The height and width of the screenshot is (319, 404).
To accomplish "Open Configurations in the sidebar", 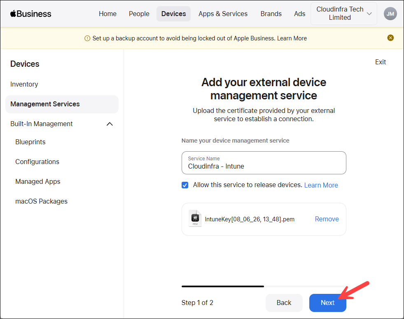I will 37,162.
